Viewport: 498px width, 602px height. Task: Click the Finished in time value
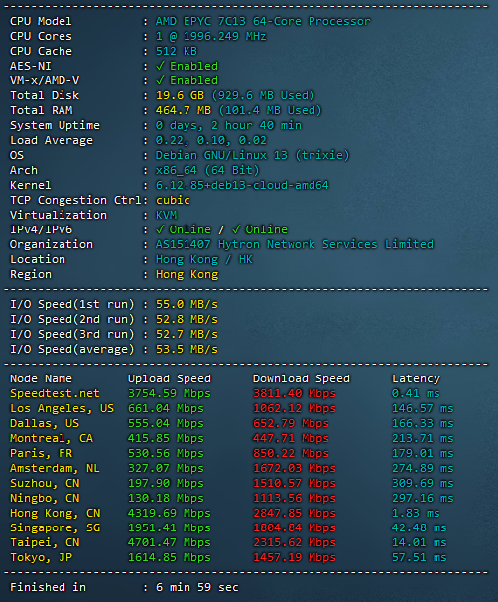click(x=197, y=587)
